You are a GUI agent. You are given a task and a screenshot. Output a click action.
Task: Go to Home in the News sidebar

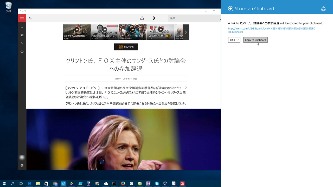[22, 26]
